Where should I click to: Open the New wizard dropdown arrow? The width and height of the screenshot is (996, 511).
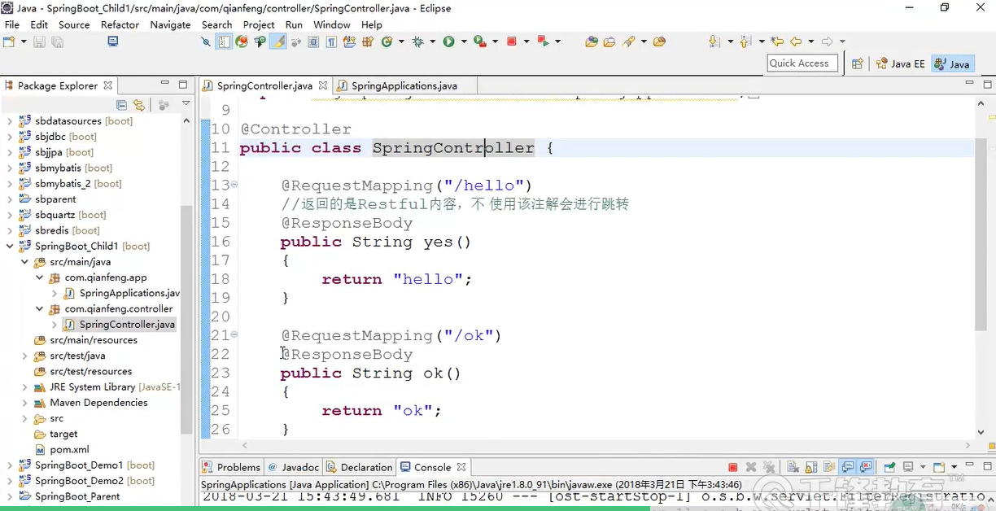pyautogui.click(x=24, y=41)
